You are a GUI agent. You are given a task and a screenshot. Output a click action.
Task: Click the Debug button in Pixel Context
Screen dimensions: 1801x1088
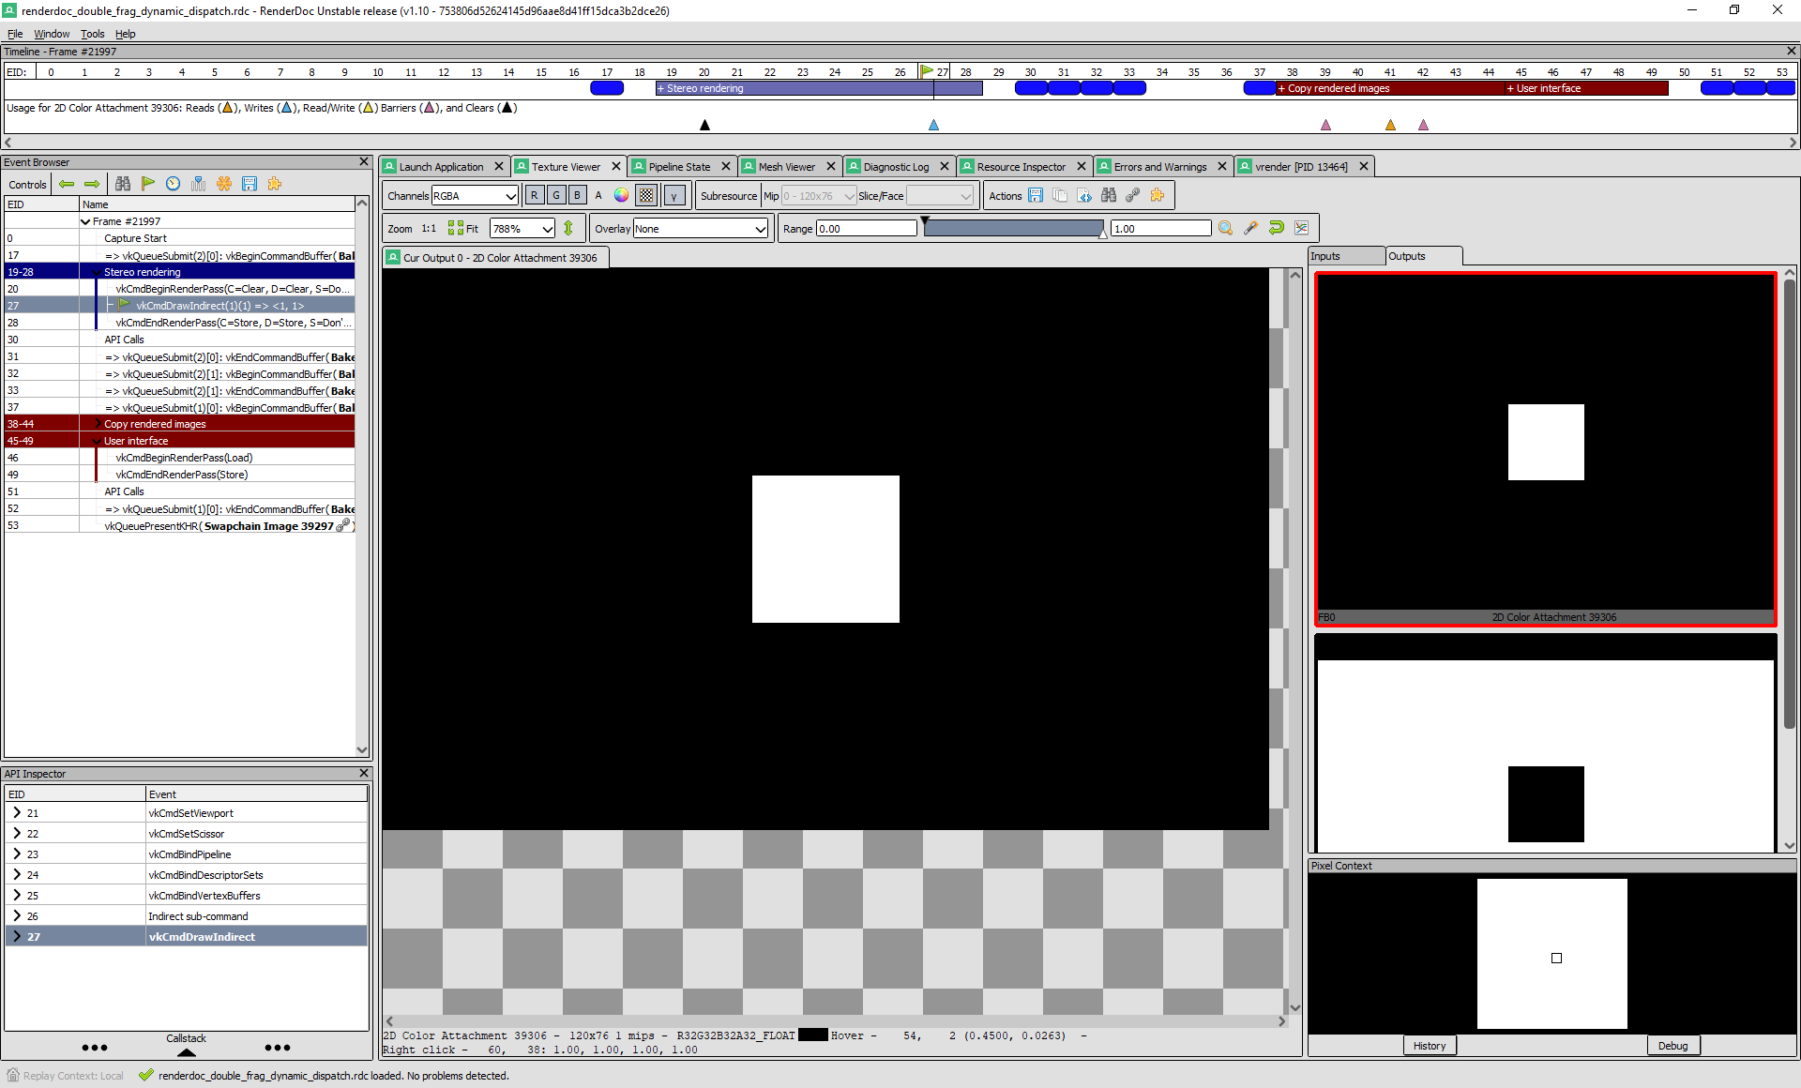[1672, 1045]
